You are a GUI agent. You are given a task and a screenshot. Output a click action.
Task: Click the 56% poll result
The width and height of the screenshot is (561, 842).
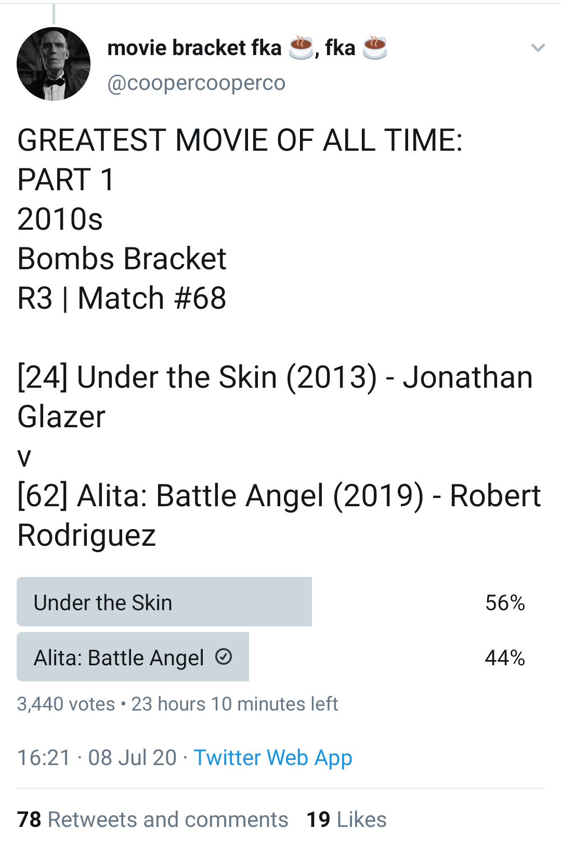[505, 602]
